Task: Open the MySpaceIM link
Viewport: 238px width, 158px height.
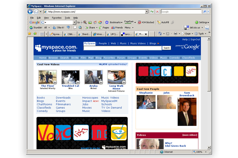Action: tap(109, 101)
